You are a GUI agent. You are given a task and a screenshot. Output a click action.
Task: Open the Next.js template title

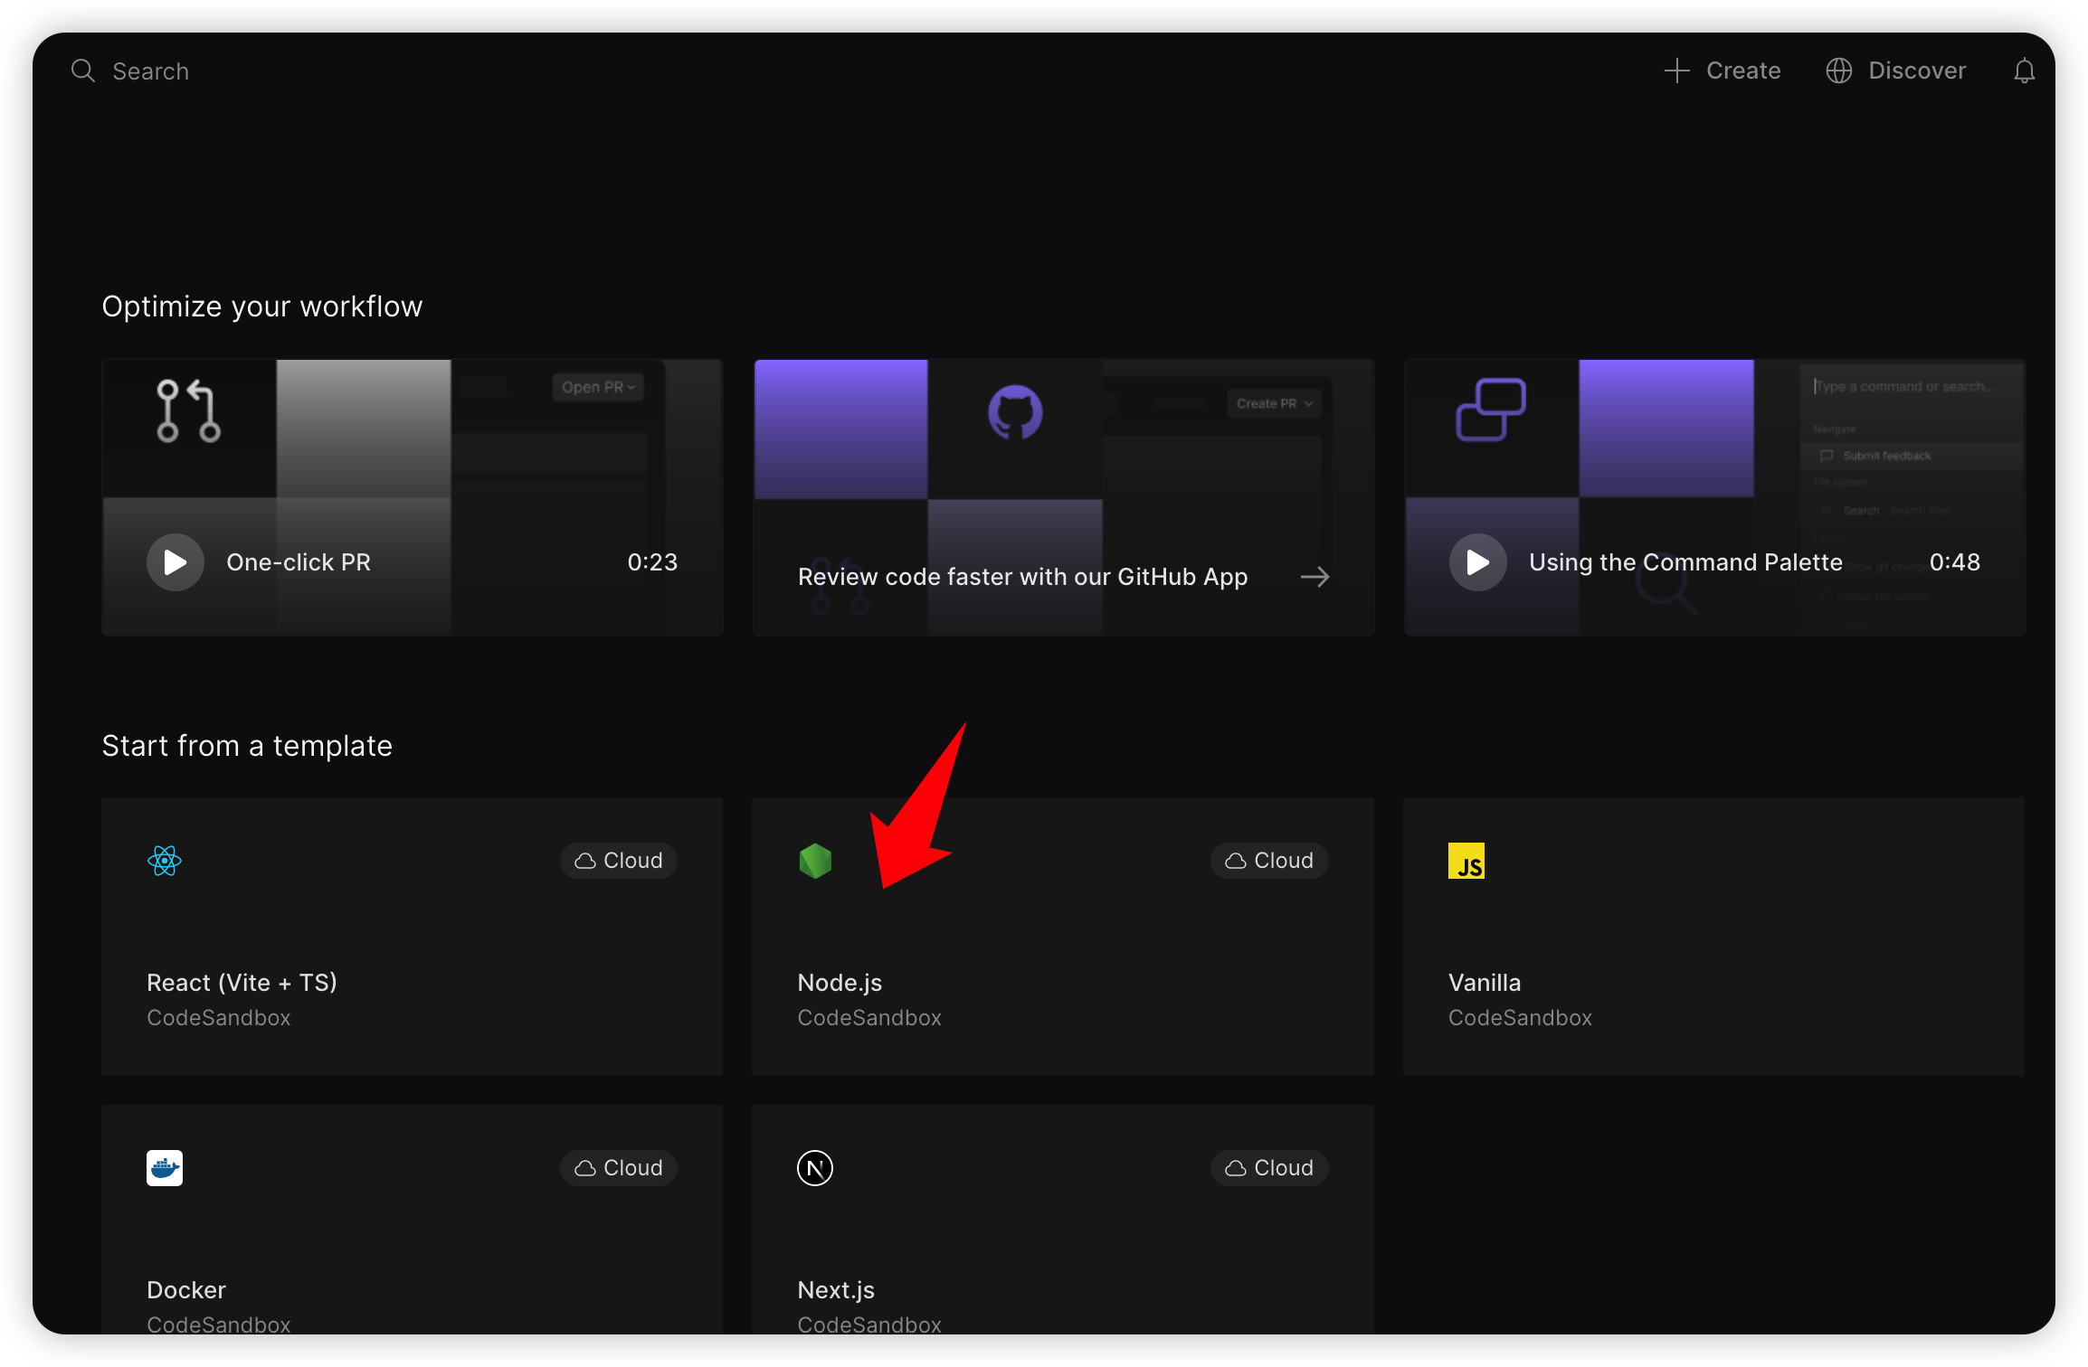pos(836,1290)
